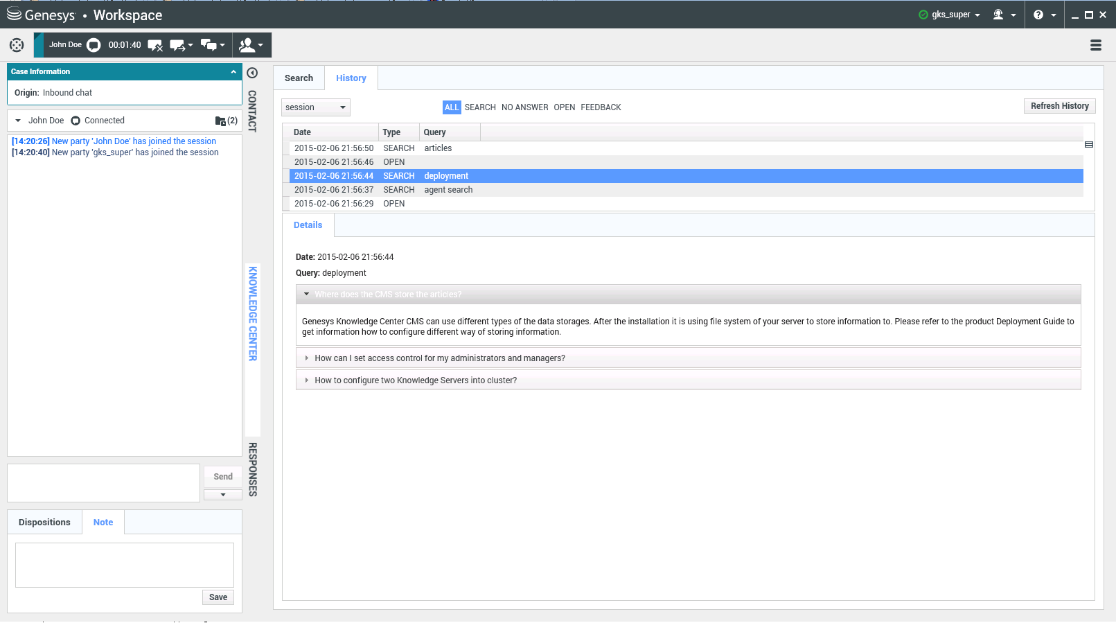The width and height of the screenshot is (1116, 623).
Task: Filter history by OPEN
Action: [565, 107]
